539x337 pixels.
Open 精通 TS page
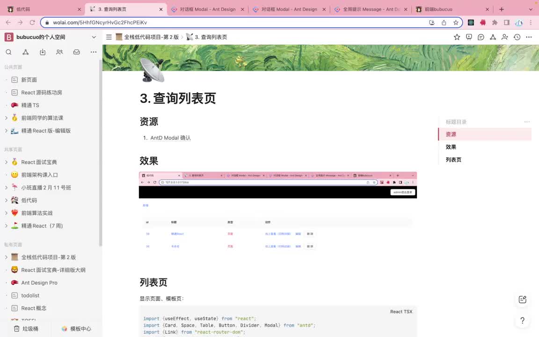(x=30, y=105)
